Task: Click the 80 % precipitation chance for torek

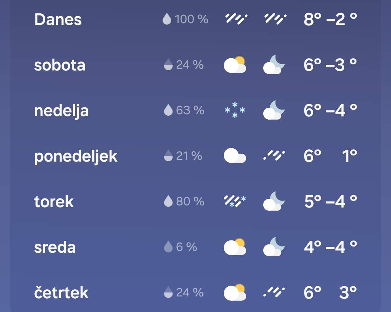Action: click(x=190, y=201)
